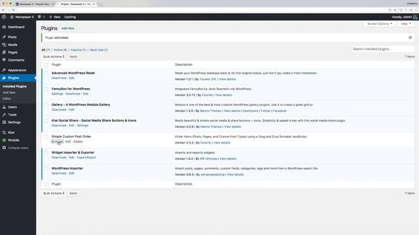This screenshot has width=419, height=235.
Task: Open Younes JFR author link
Action: (x=208, y=79)
